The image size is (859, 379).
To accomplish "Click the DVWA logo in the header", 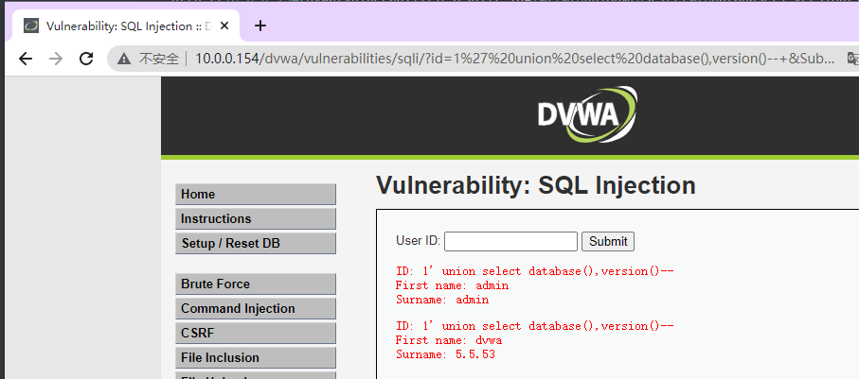I will tap(587, 114).
